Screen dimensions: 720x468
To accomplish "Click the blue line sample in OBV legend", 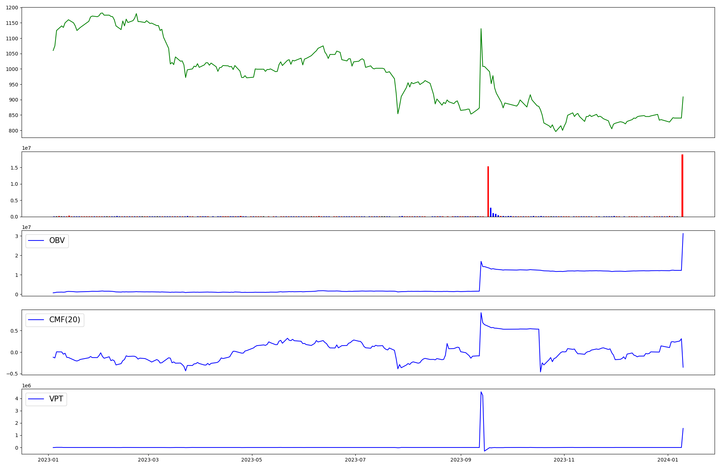I will click(36, 241).
